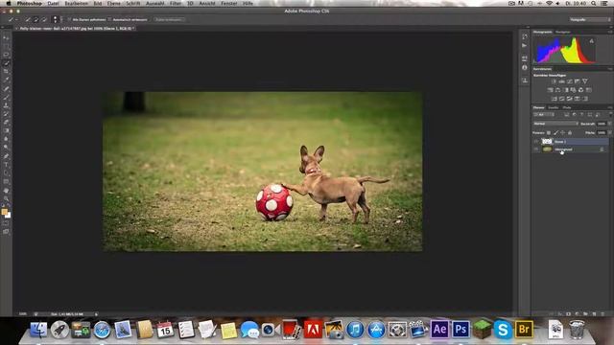614x345 pixels.
Task: Toggle lock transparent pixels in Fixieren
Action: (x=549, y=133)
